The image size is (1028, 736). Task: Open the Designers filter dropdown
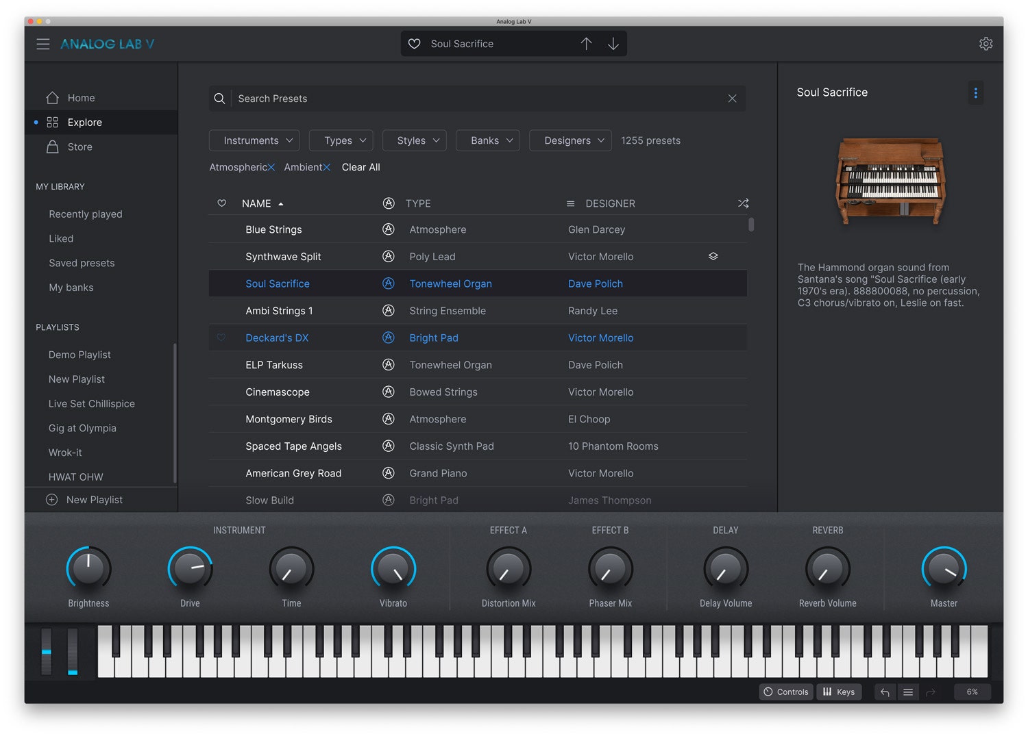click(x=570, y=140)
